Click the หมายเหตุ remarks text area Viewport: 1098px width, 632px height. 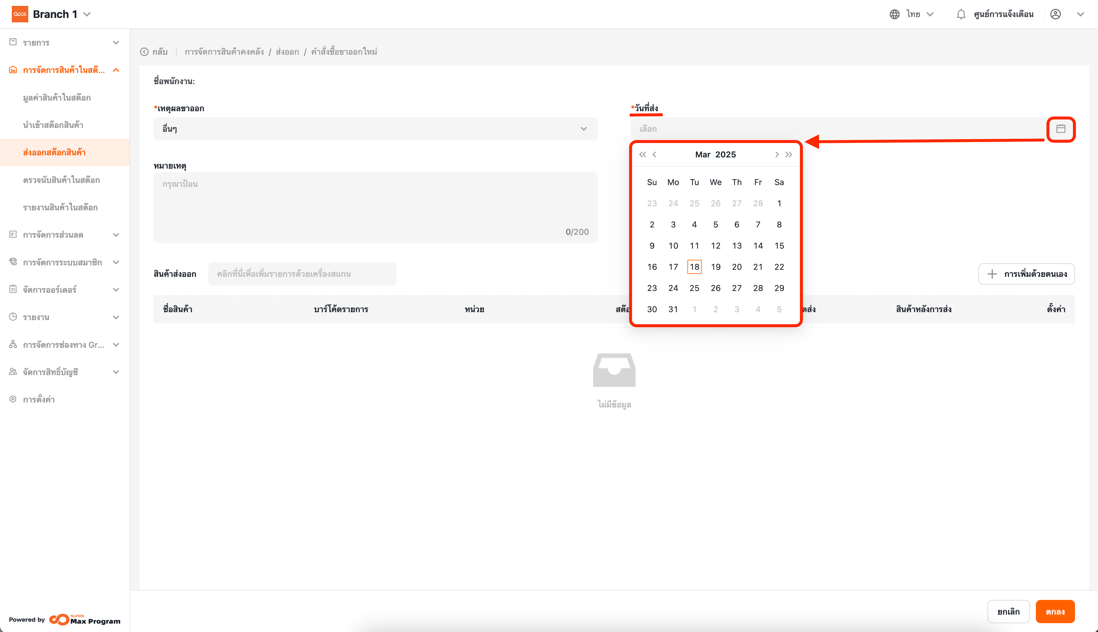(376, 207)
